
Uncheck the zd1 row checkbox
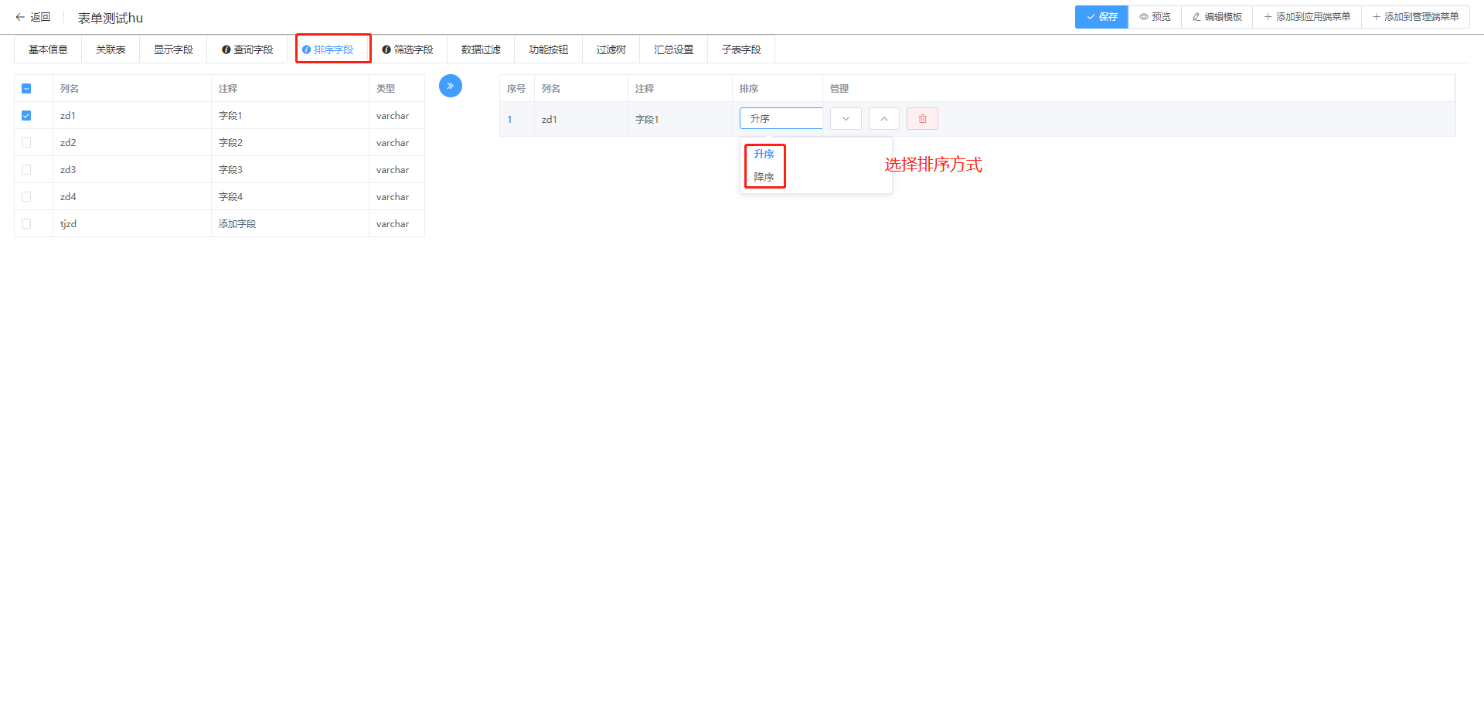(26, 116)
